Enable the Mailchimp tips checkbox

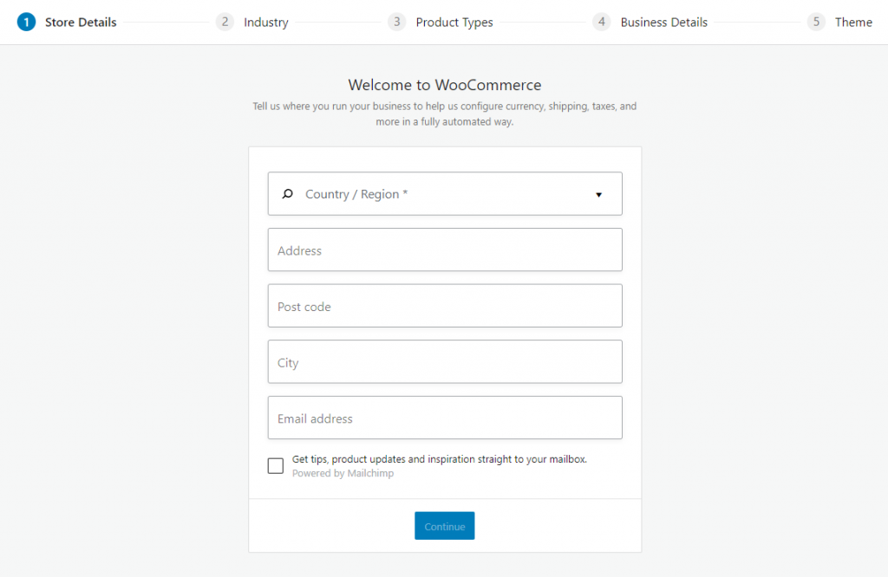click(276, 466)
